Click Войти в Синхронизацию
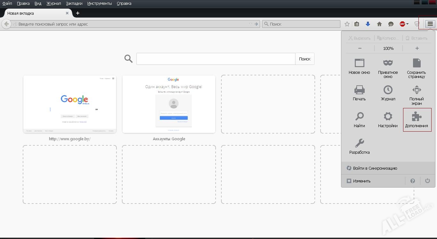Viewport: 437px width, 239px height. 375,168
